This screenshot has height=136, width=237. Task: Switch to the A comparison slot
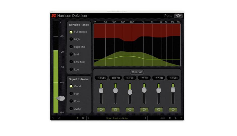tap(77, 118)
